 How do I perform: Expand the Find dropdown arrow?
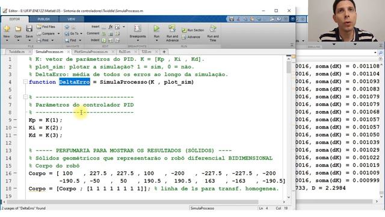tap(80, 40)
